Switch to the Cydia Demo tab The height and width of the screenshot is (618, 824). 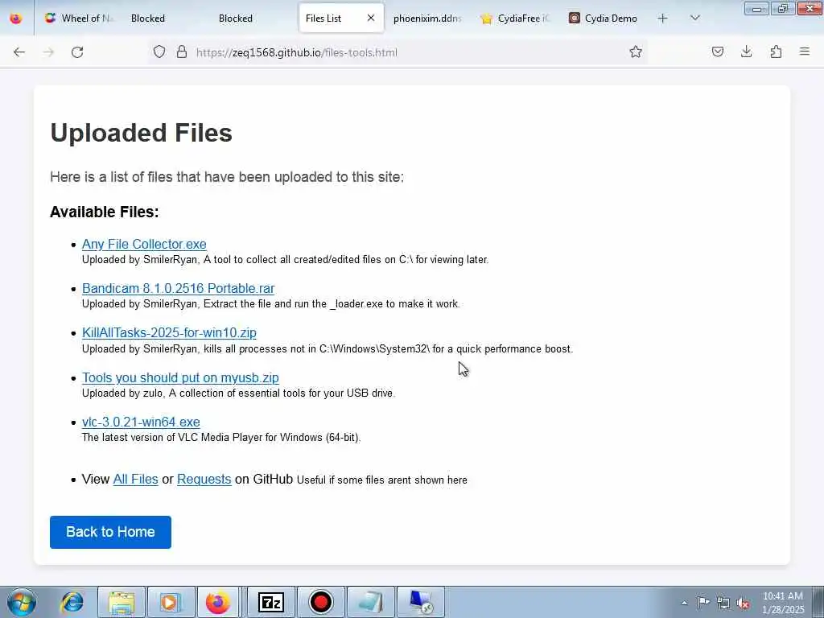point(604,19)
